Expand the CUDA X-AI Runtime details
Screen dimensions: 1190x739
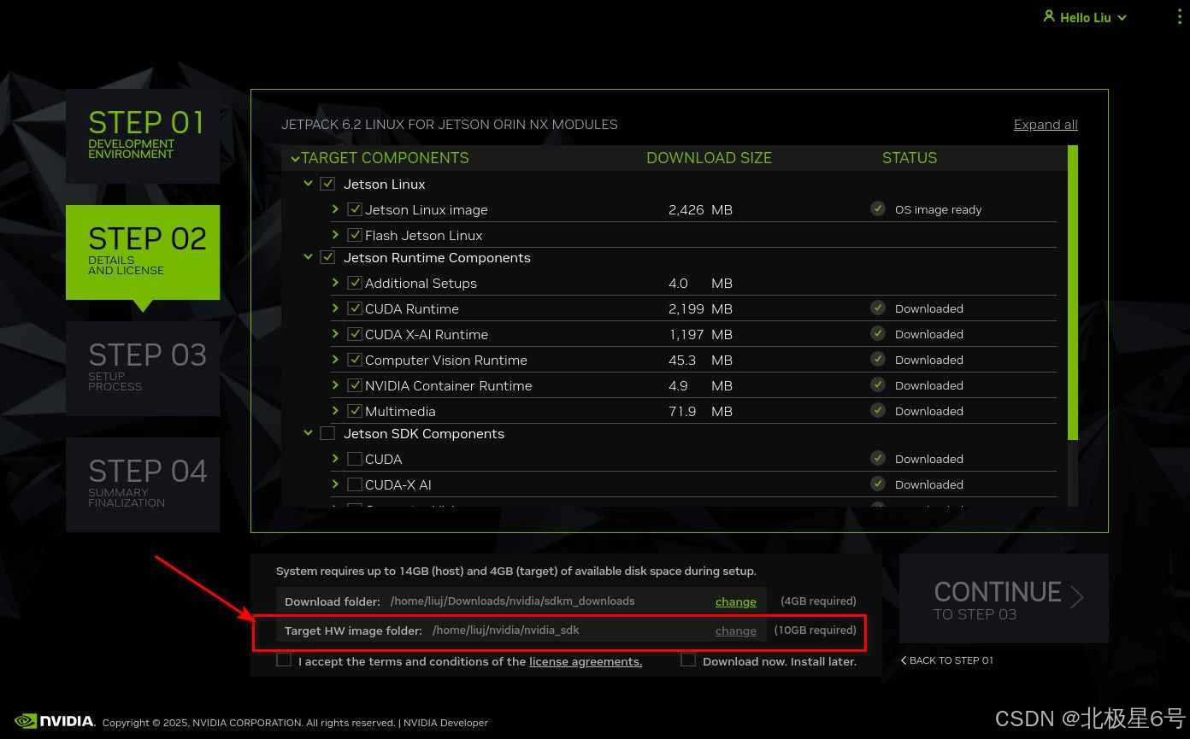[x=335, y=333]
